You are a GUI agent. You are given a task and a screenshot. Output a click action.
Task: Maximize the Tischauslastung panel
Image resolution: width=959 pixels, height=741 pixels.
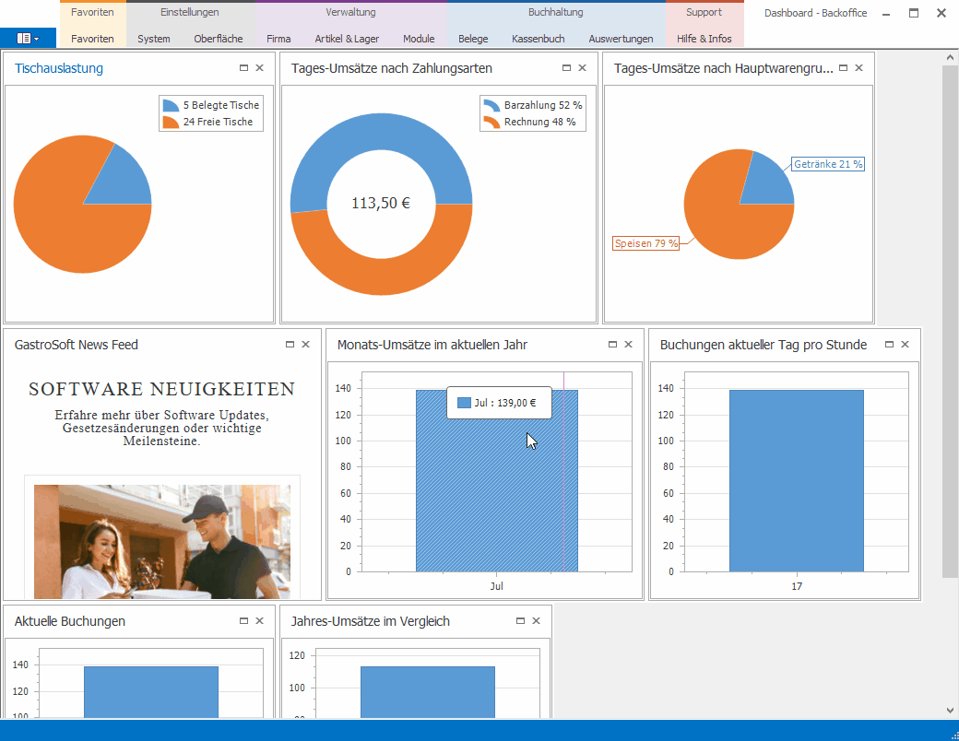[243, 68]
